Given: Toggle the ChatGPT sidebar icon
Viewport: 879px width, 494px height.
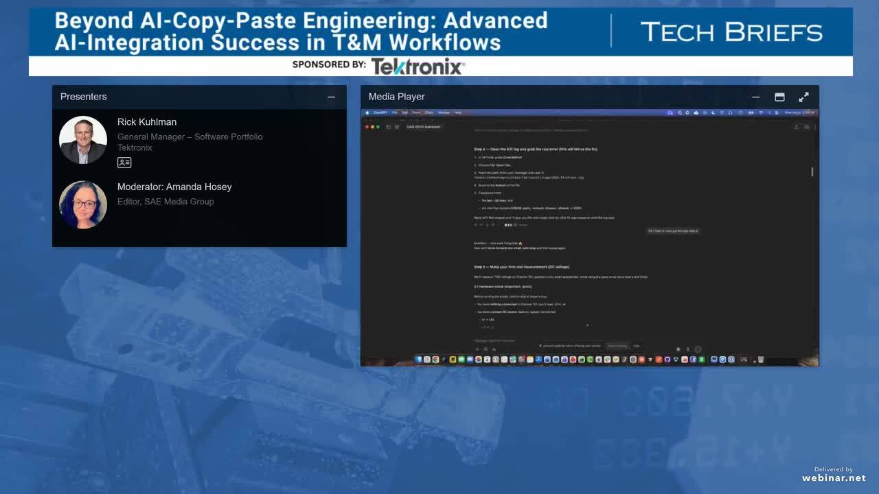Looking at the screenshot, I should tap(388, 128).
